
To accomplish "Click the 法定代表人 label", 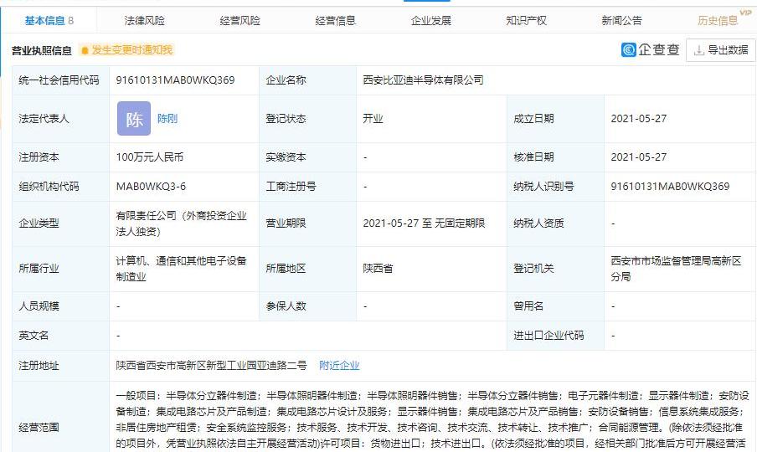I will click(x=44, y=119).
